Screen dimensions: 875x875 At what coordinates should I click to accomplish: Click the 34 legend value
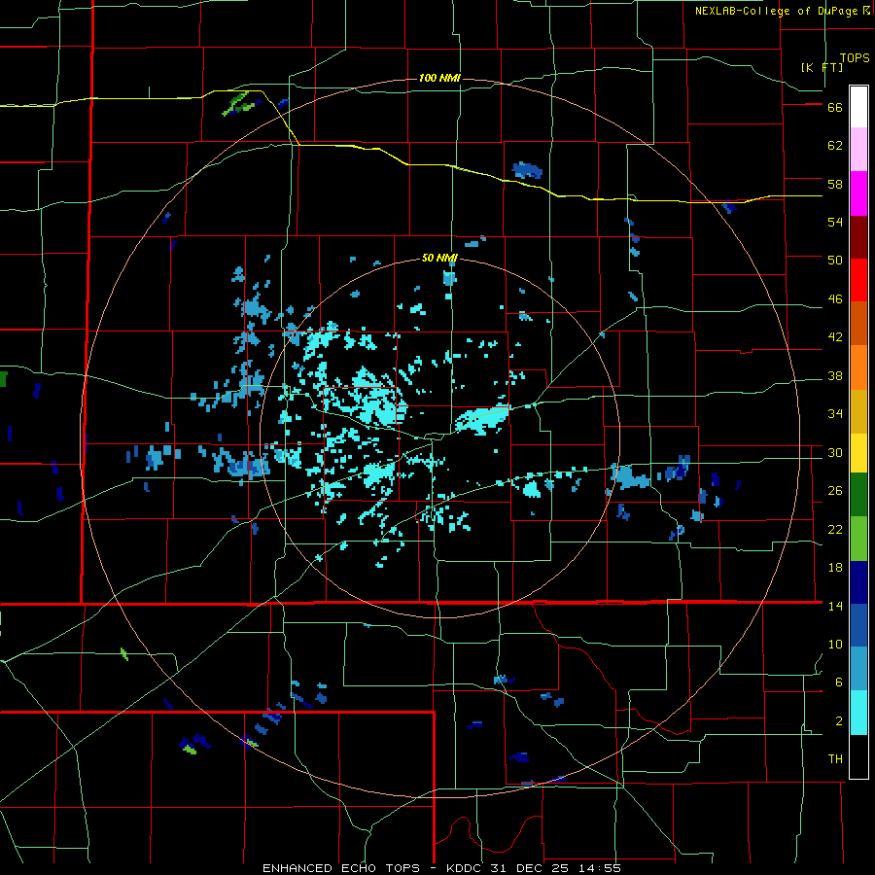835,414
